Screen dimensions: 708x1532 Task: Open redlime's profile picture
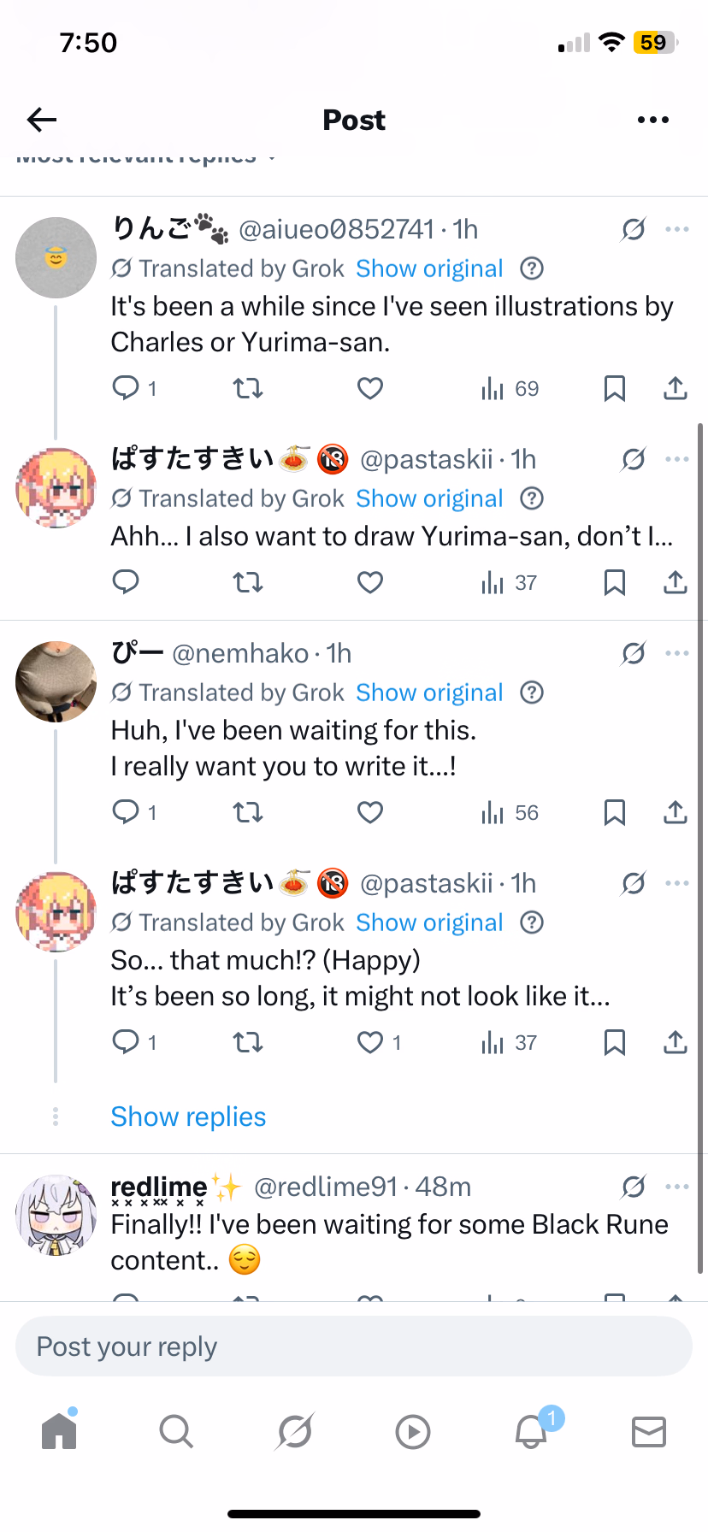click(x=56, y=1214)
